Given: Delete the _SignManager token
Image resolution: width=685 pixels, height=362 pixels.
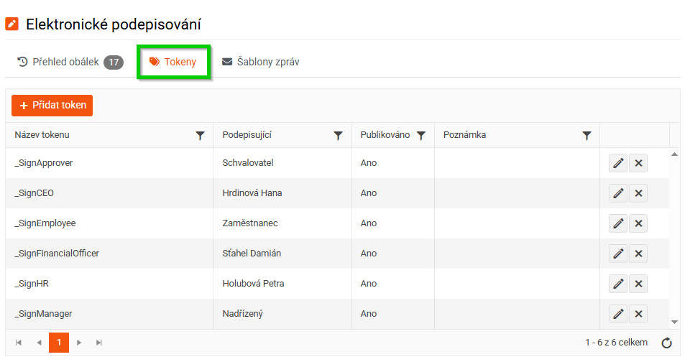Looking at the screenshot, I should click(x=638, y=314).
